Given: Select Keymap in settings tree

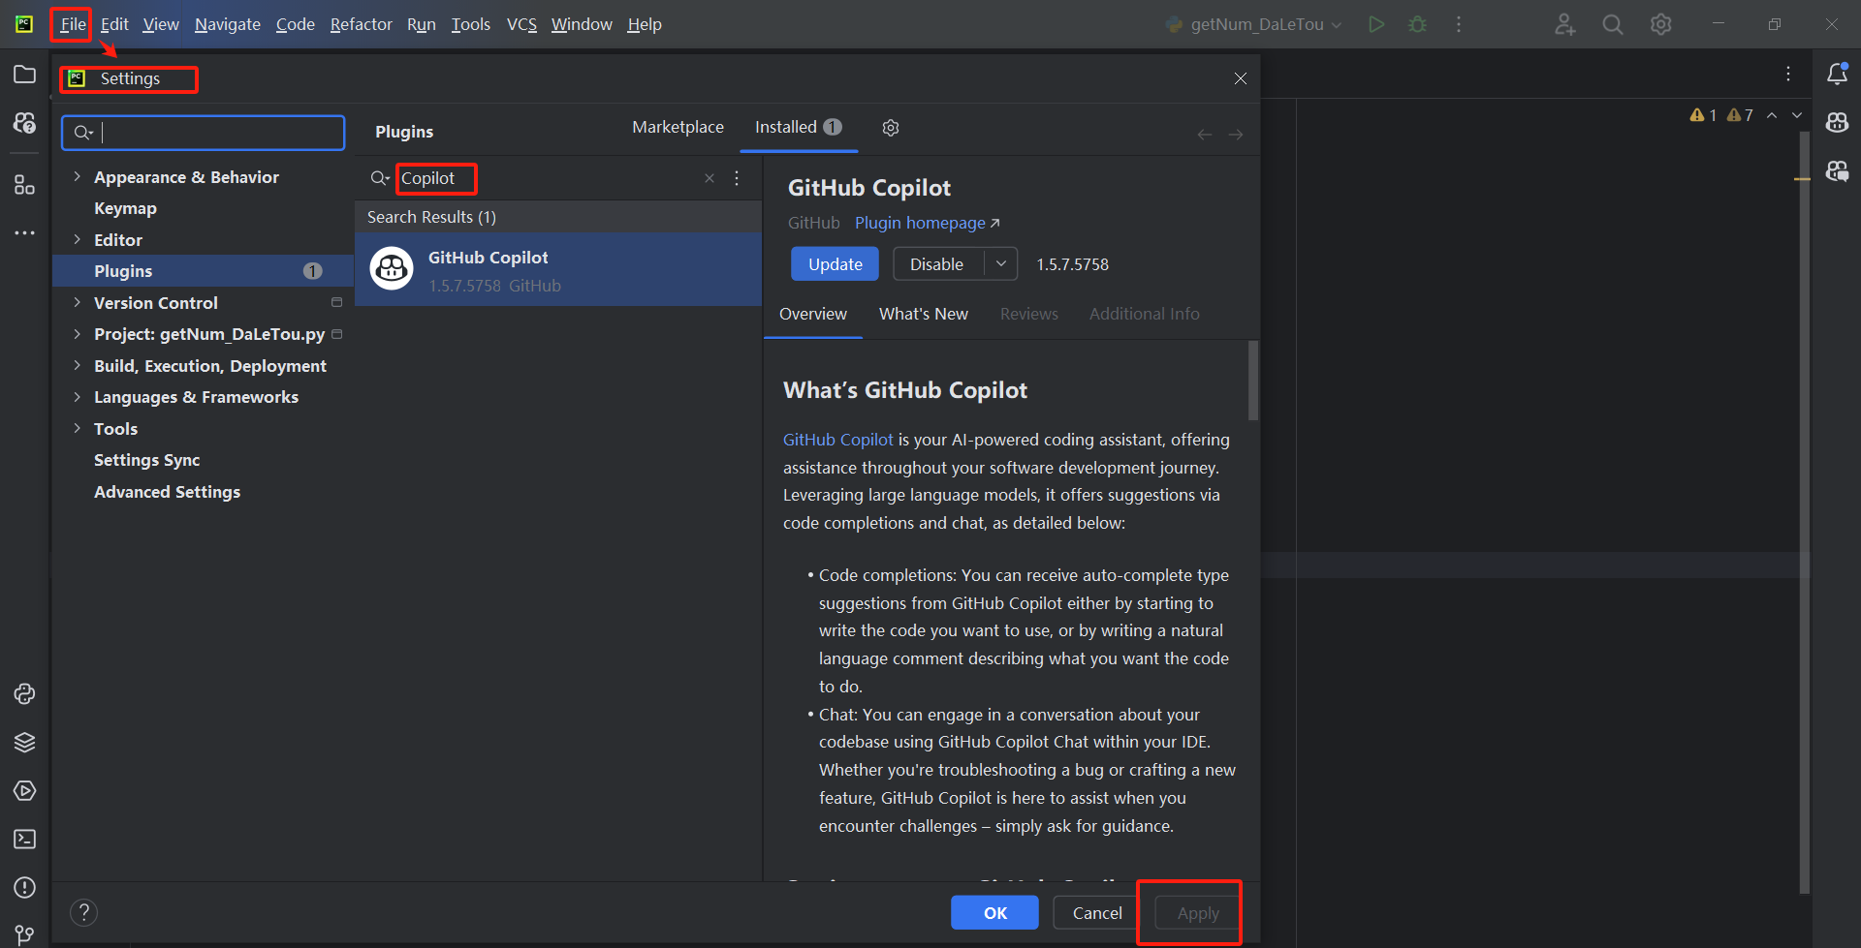Looking at the screenshot, I should 125,208.
